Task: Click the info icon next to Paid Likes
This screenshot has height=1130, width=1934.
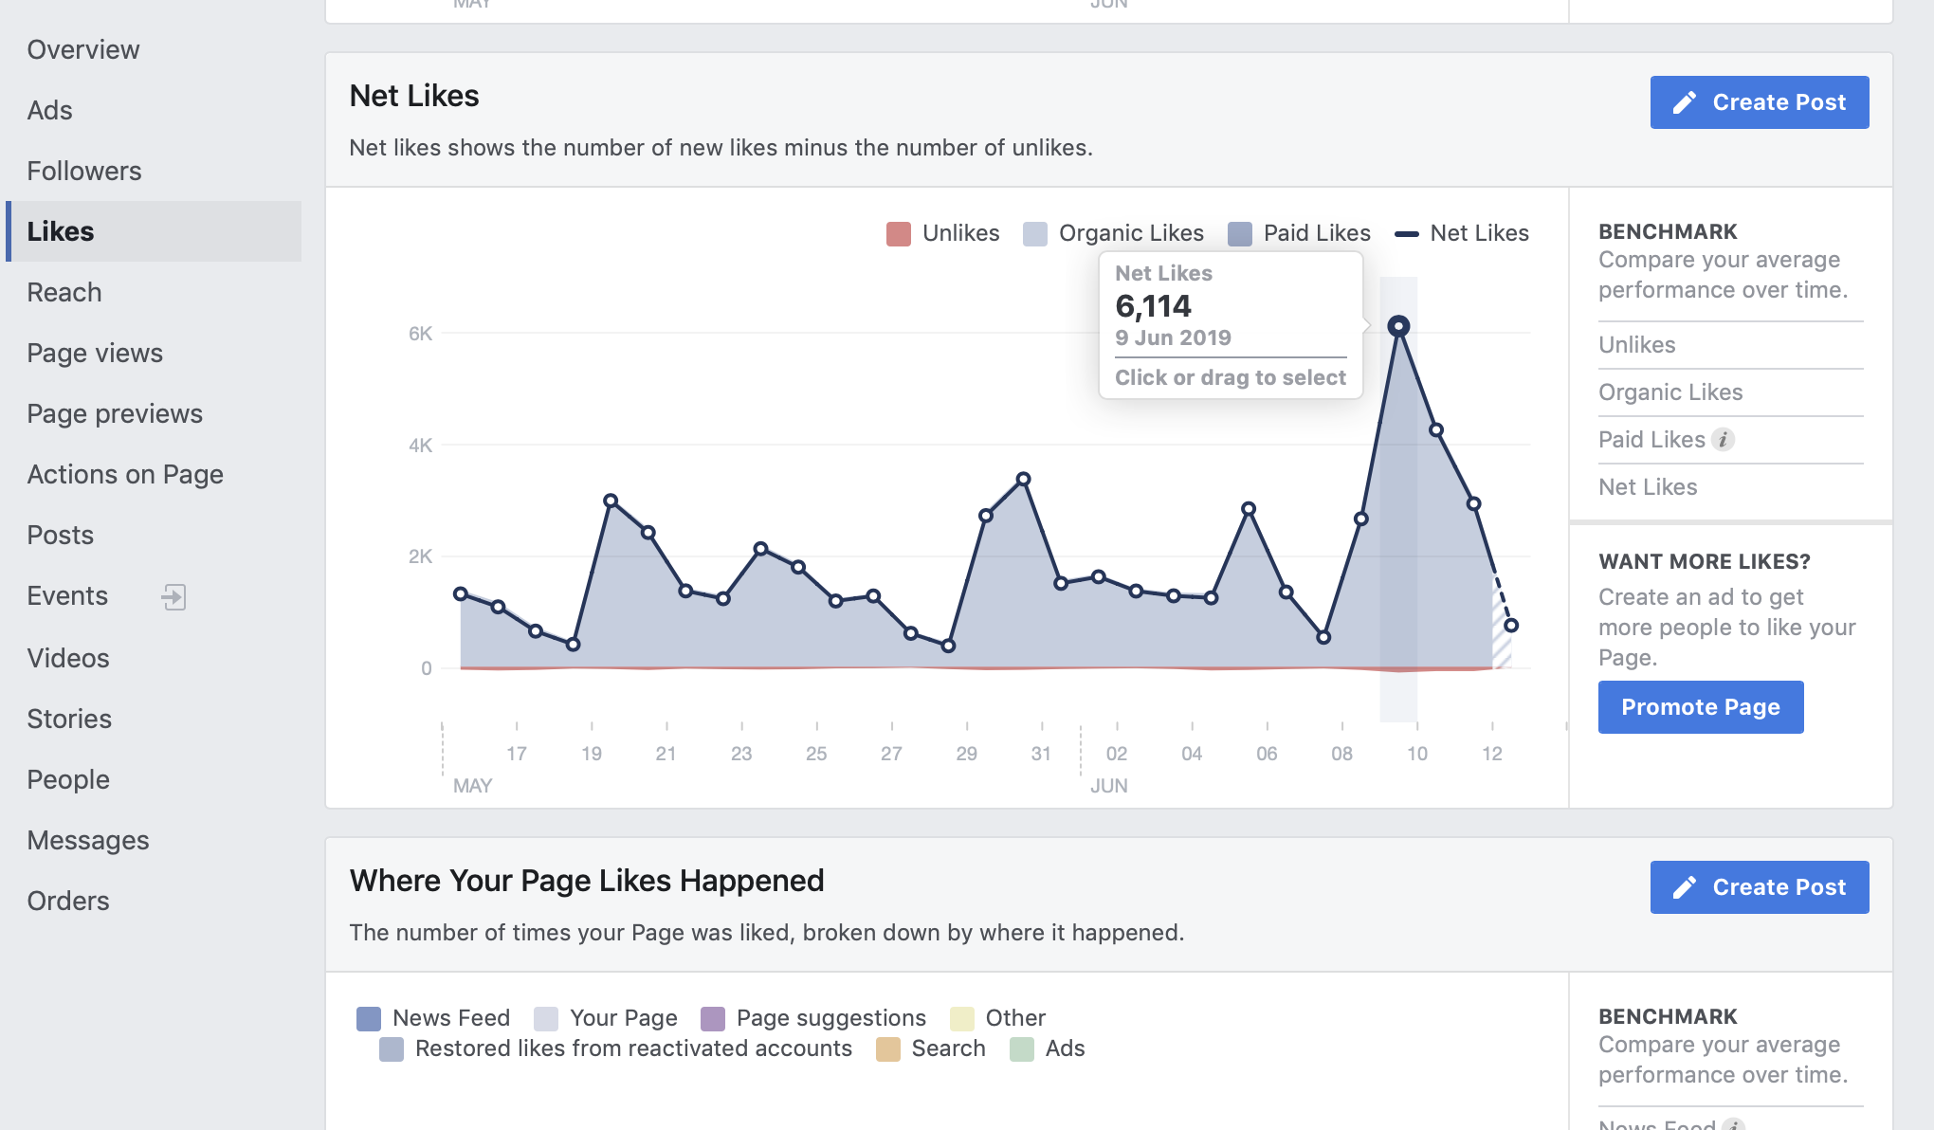Action: coord(1724,440)
